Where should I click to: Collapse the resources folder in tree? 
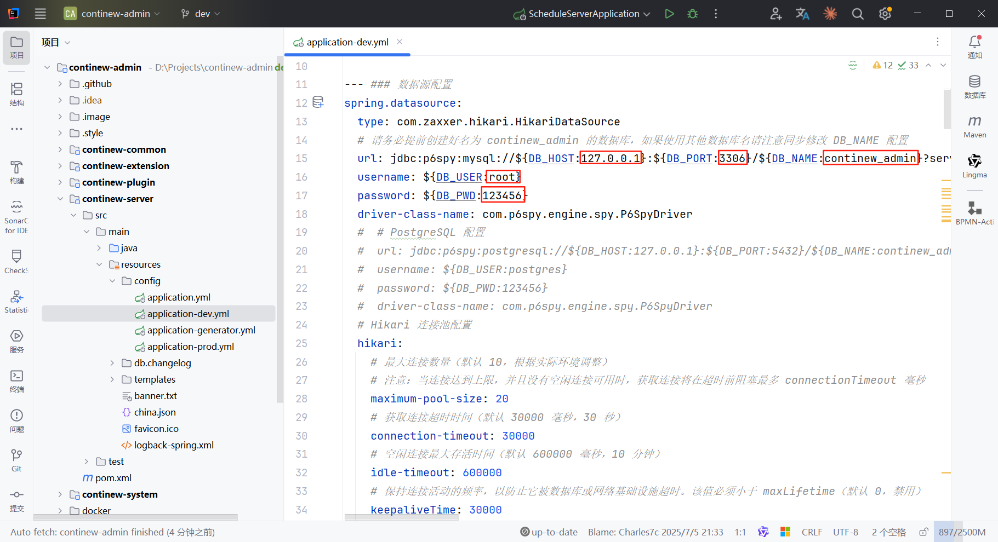(99, 264)
